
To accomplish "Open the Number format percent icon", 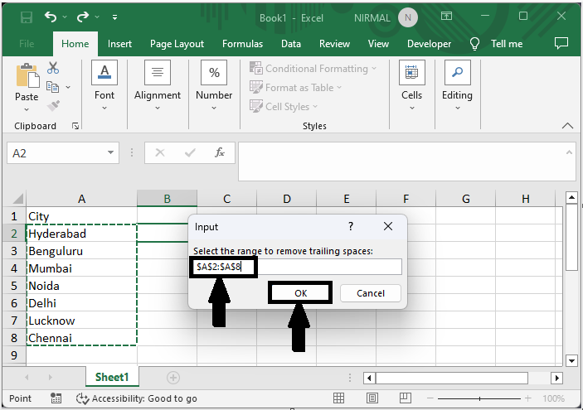I will pyautogui.click(x=214, y=74).
